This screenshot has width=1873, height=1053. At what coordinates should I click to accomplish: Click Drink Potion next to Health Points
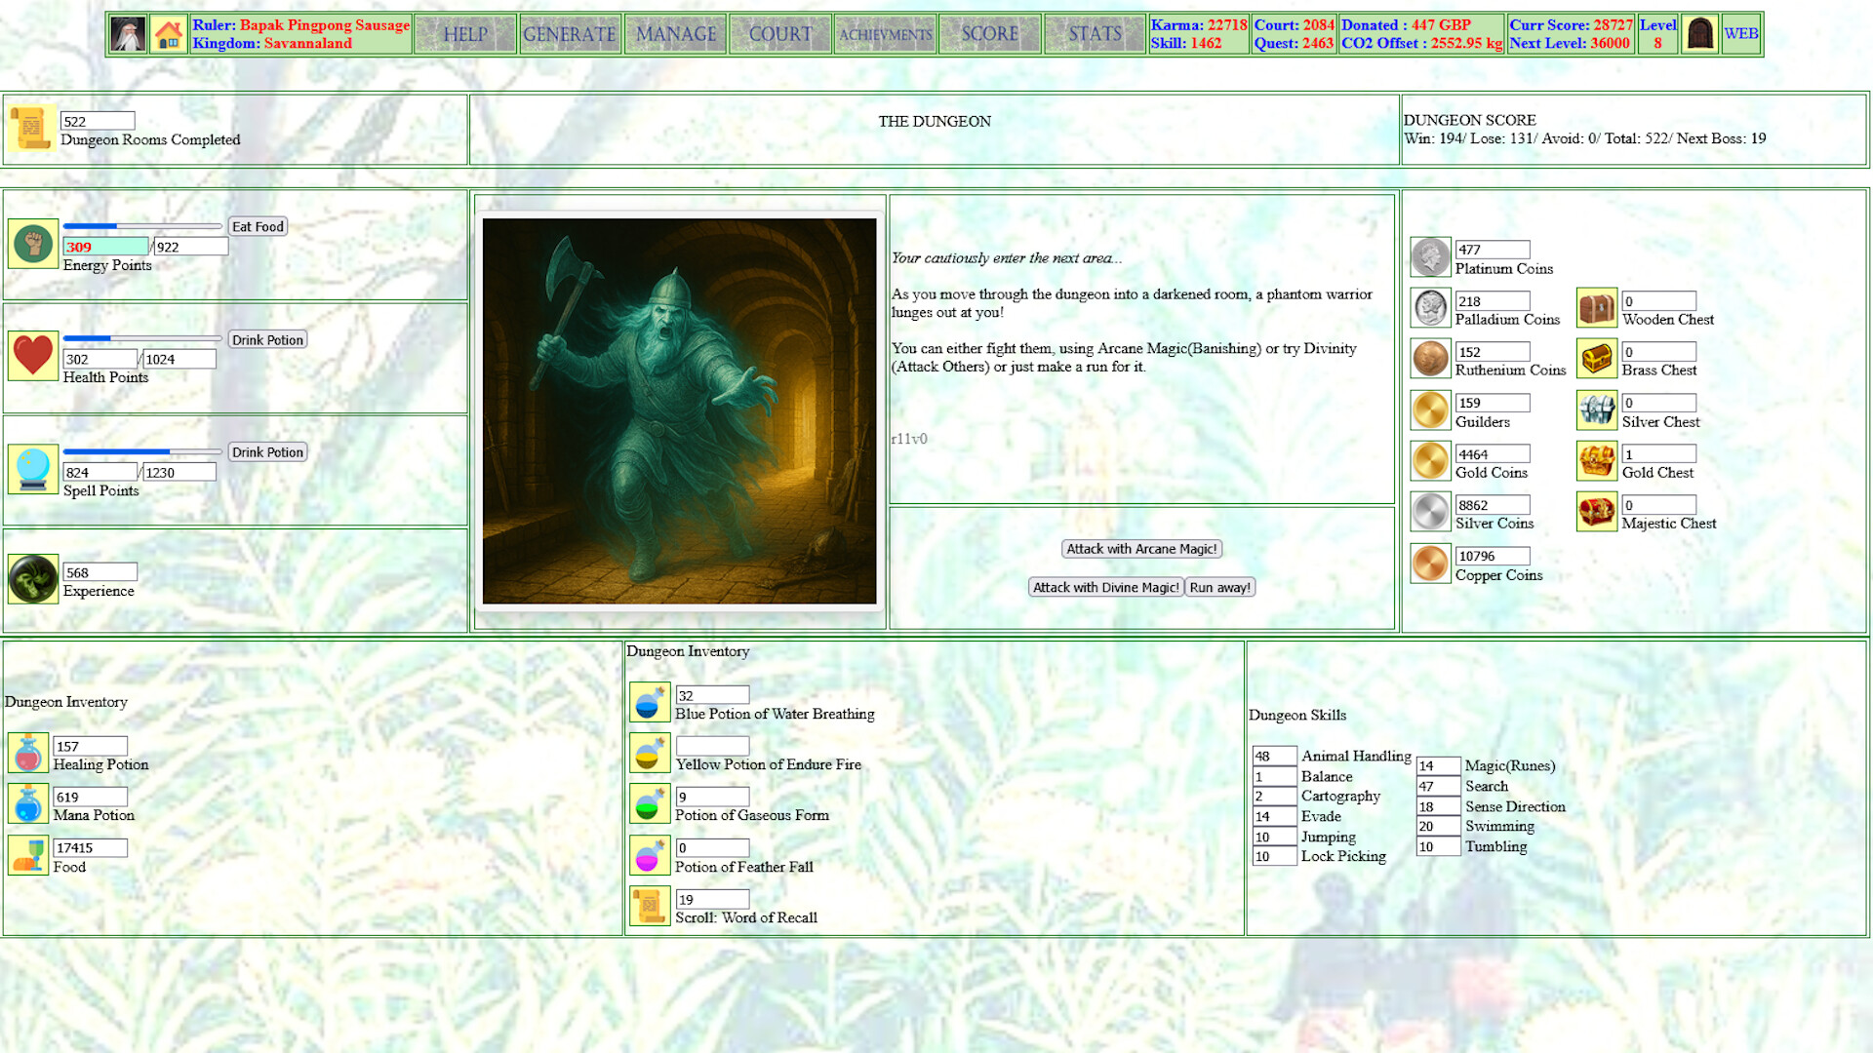(267, 340)
